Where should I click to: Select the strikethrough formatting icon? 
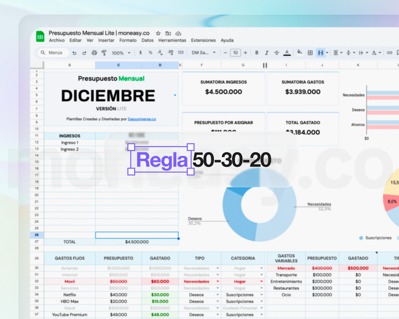[x=276, y=53]
